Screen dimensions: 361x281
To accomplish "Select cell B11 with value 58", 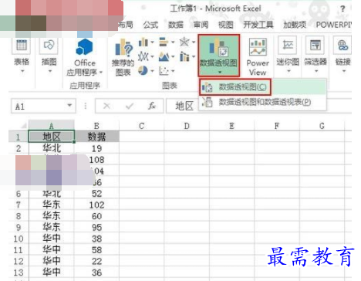I will pyautogui.click(x=96, y=250).
